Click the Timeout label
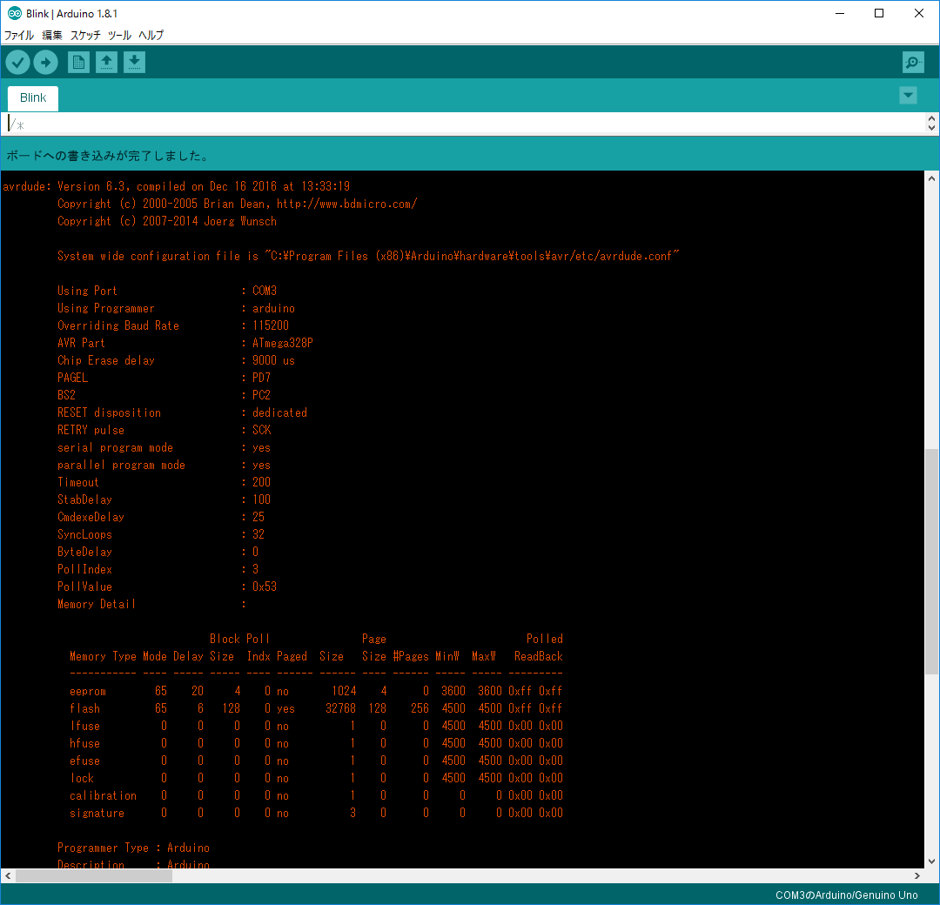940x905 pixels. click(78, 482)
